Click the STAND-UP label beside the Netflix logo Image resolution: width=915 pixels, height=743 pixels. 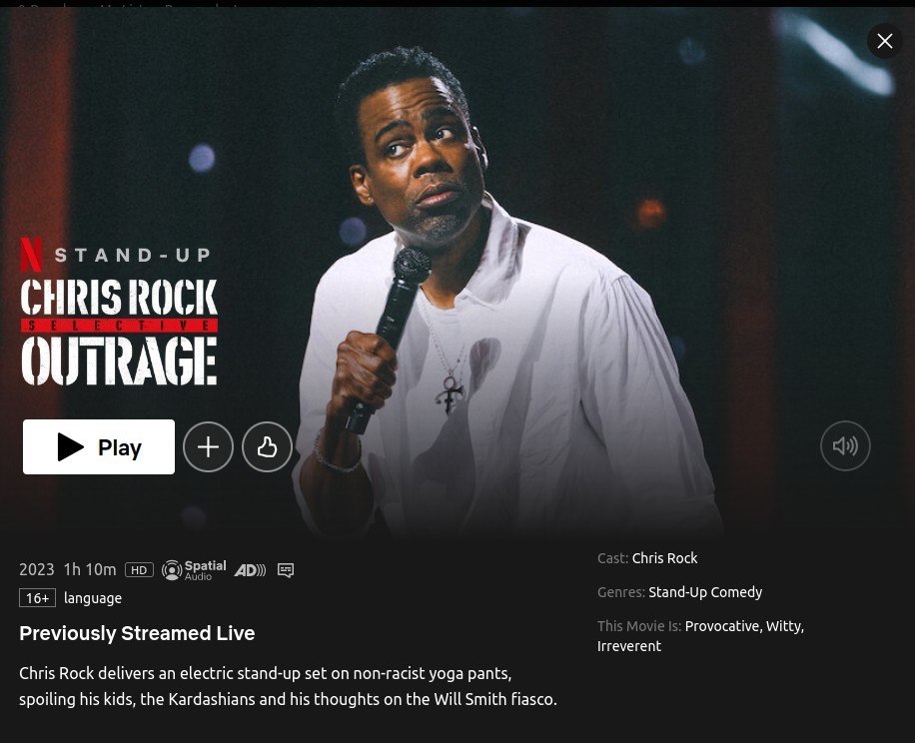click(133, 255)
